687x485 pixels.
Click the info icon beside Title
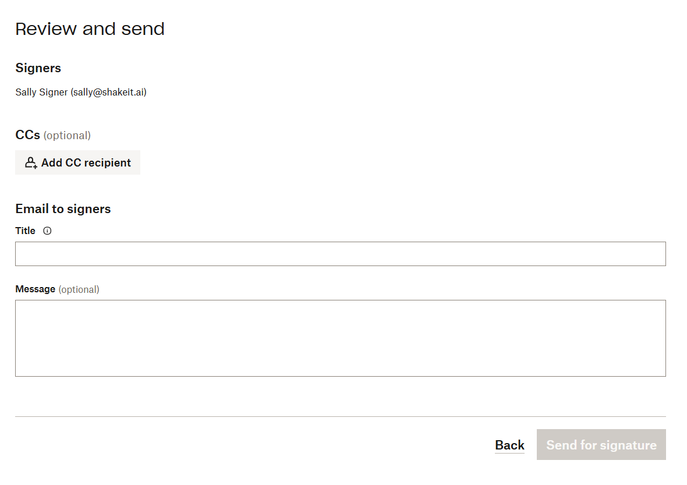47,231
